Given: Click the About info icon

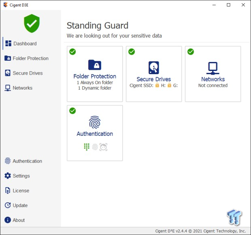Looking at the screenshot, I should [x=8, y=220].
